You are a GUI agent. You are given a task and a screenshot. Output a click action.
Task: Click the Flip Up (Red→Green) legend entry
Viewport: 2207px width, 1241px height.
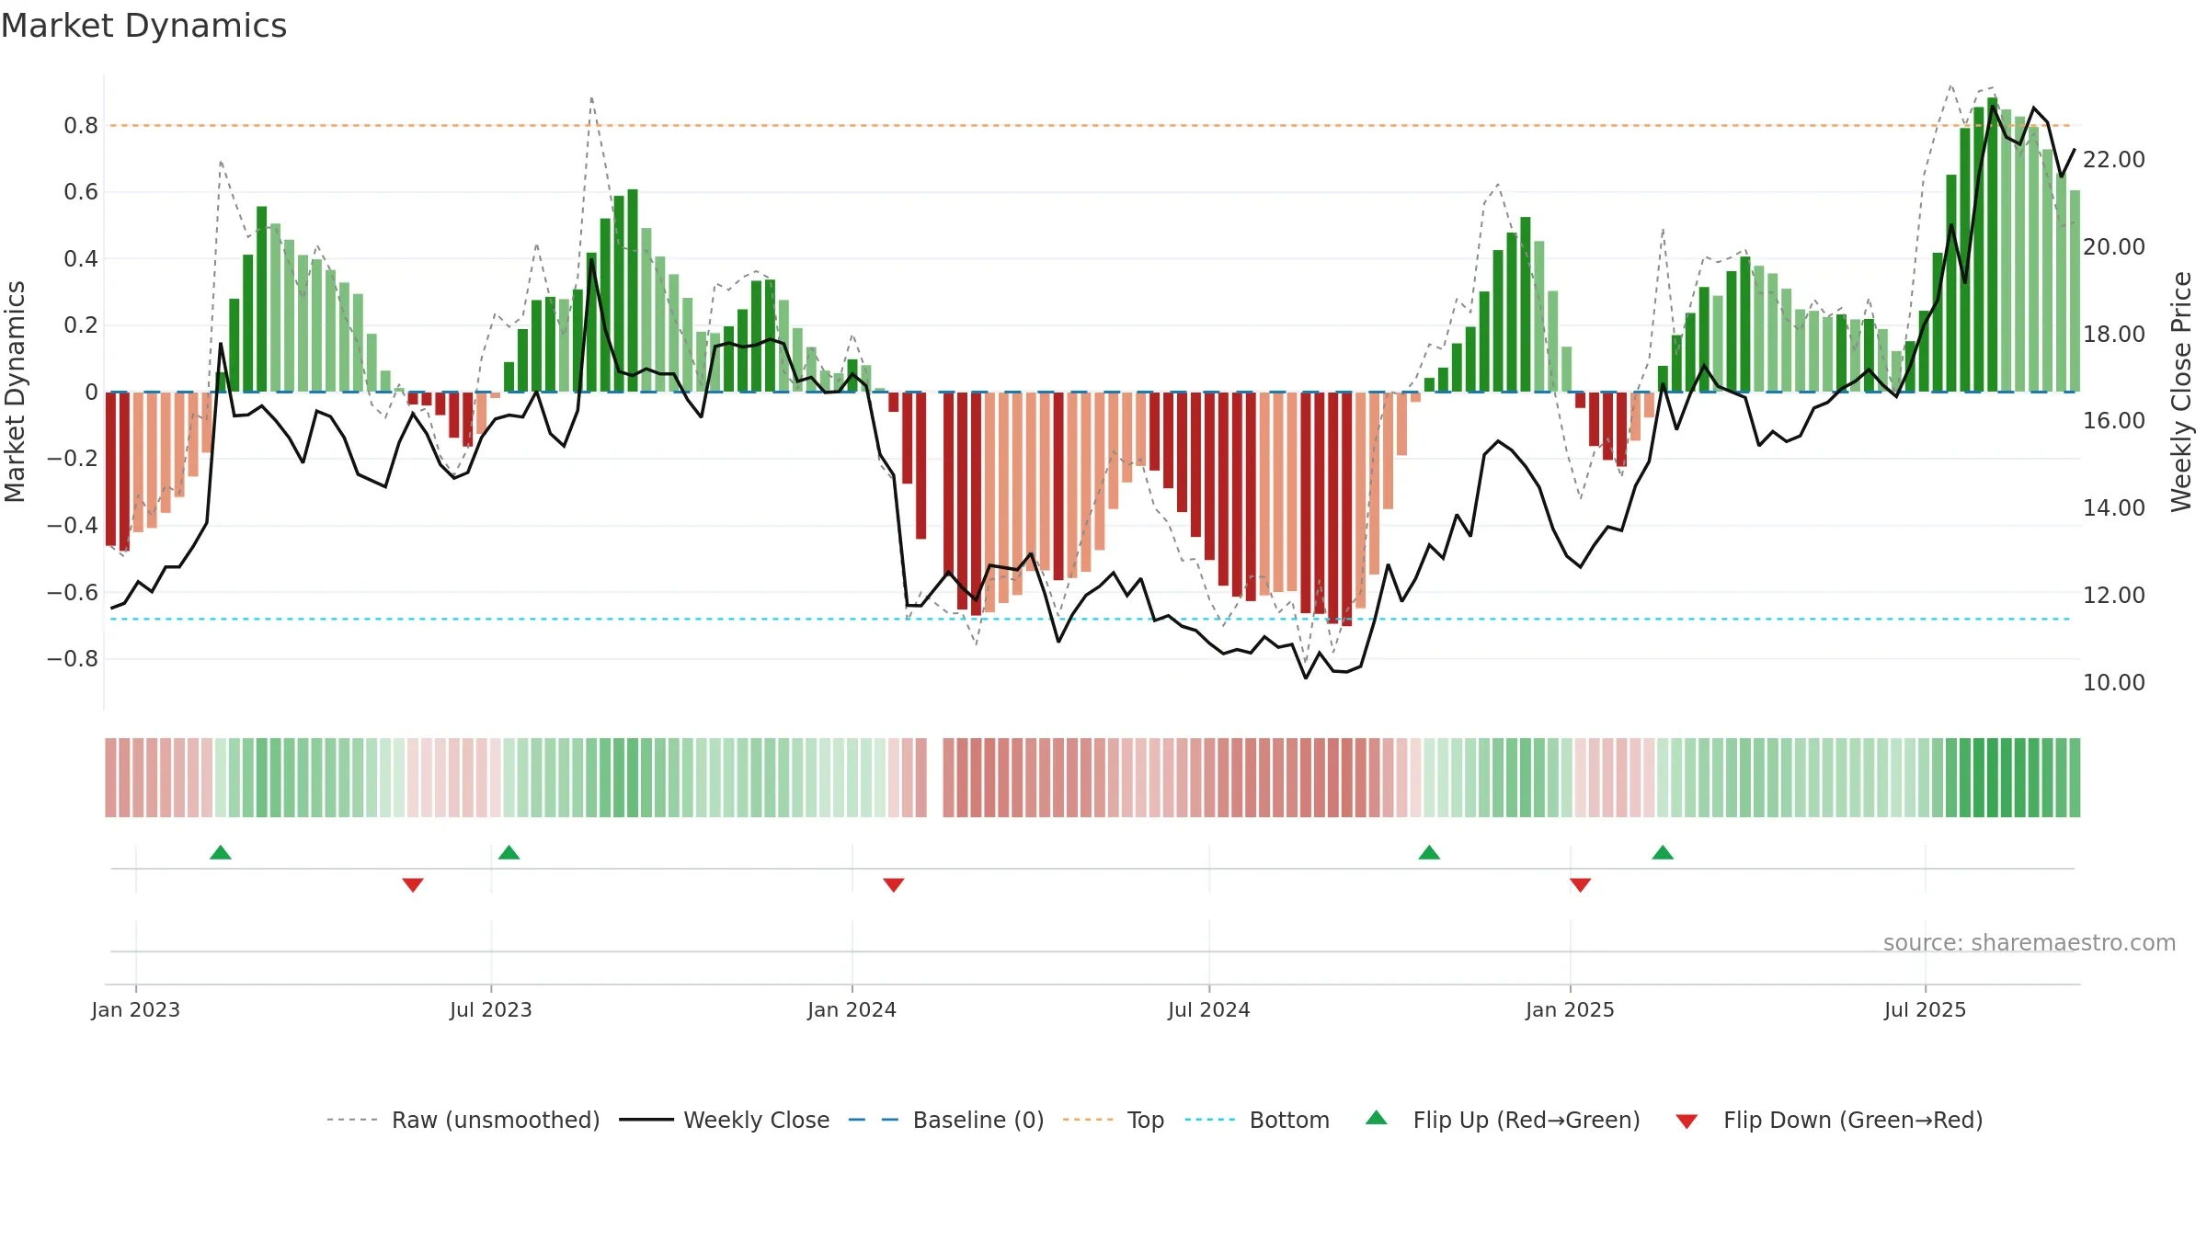(1503, 1120)
